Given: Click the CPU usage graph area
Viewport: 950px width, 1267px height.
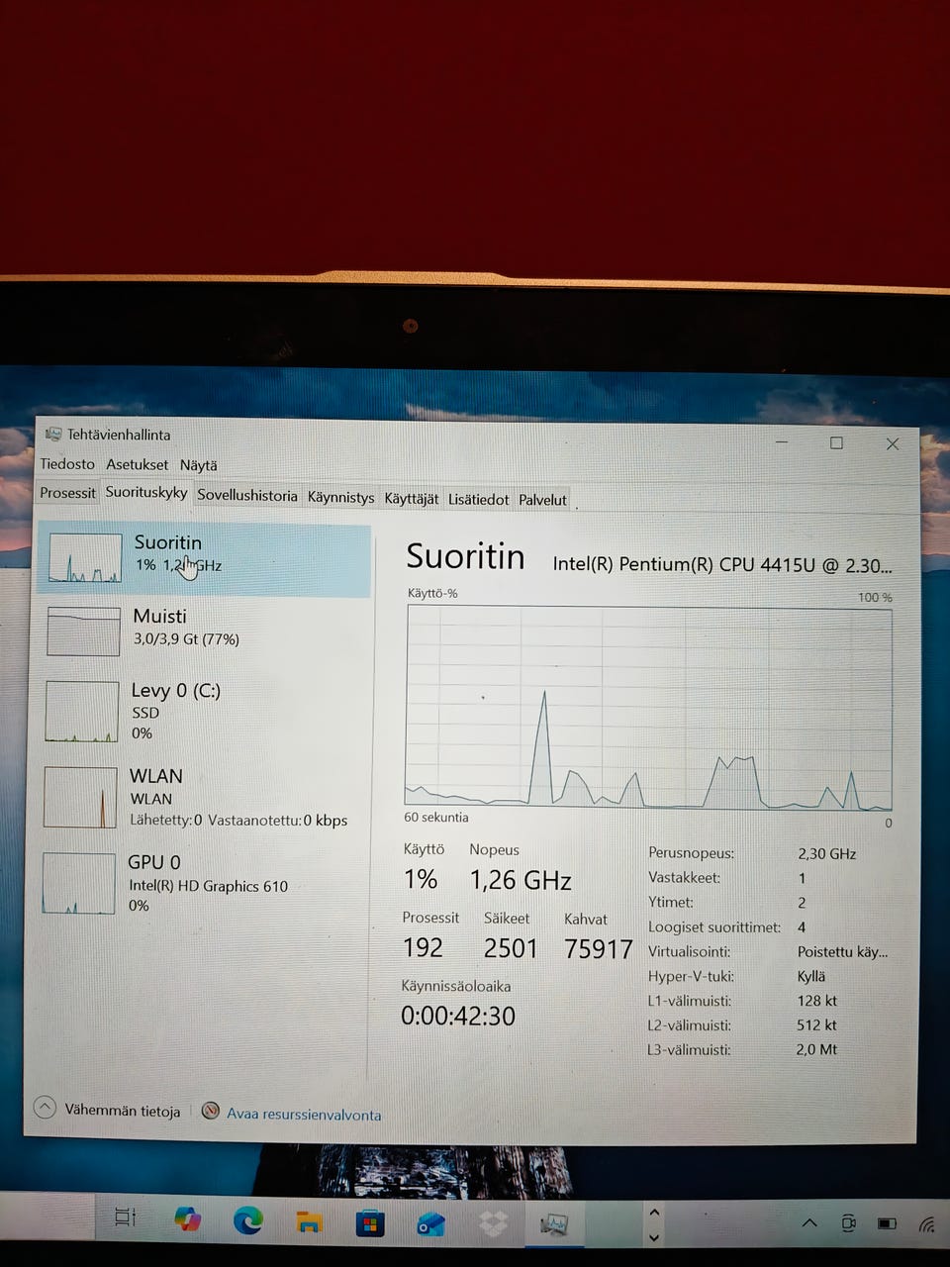Looking at the screenshot, I should 648,707.
